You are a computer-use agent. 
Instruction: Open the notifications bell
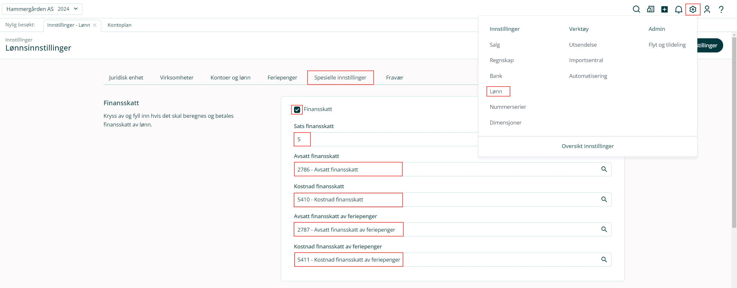click(x=679, y=9)
